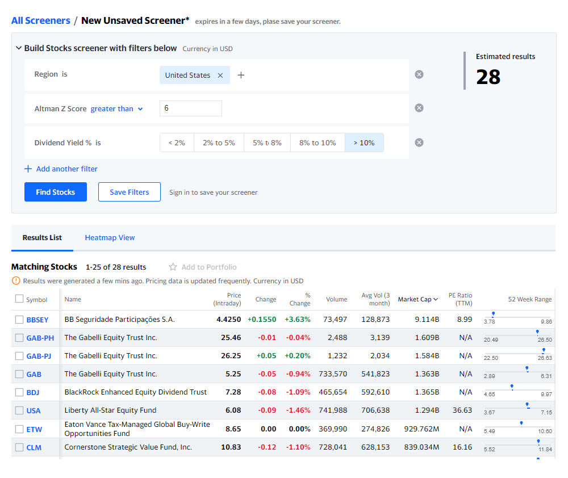Add another region with plus icon
The image size is (568, 478).
click(x=241, y=75)
